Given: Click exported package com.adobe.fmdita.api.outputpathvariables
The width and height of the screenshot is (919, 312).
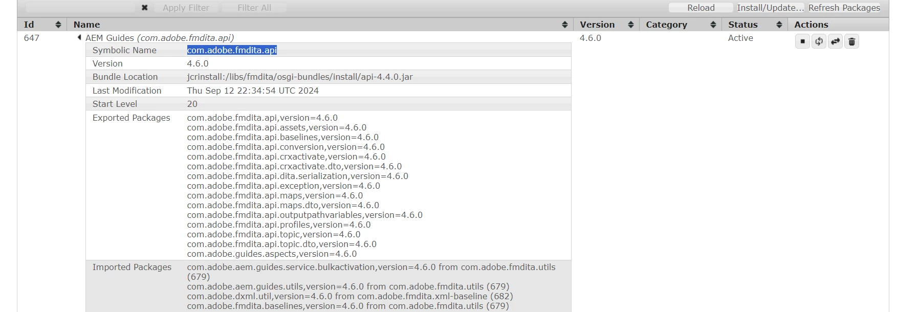Looking at the screenshot, I should pos(304,215).
